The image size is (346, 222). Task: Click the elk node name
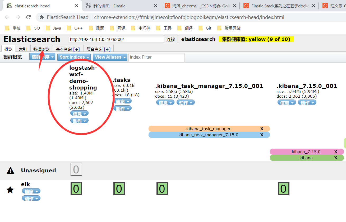click(x=25, y=184)
